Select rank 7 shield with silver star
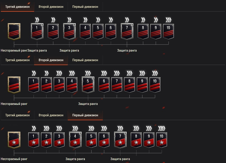 coord(120,140)
